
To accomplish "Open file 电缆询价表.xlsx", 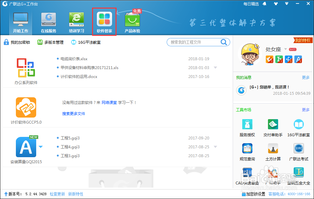I will [74, 59].
